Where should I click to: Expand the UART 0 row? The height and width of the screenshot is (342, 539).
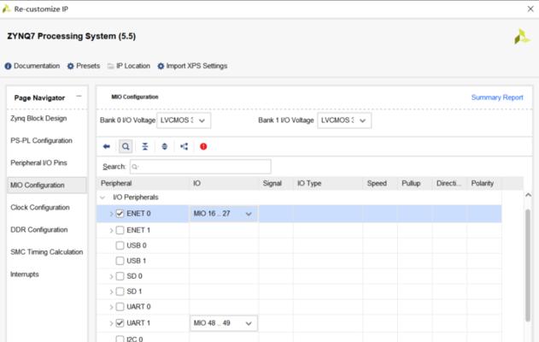click(111, 307)
